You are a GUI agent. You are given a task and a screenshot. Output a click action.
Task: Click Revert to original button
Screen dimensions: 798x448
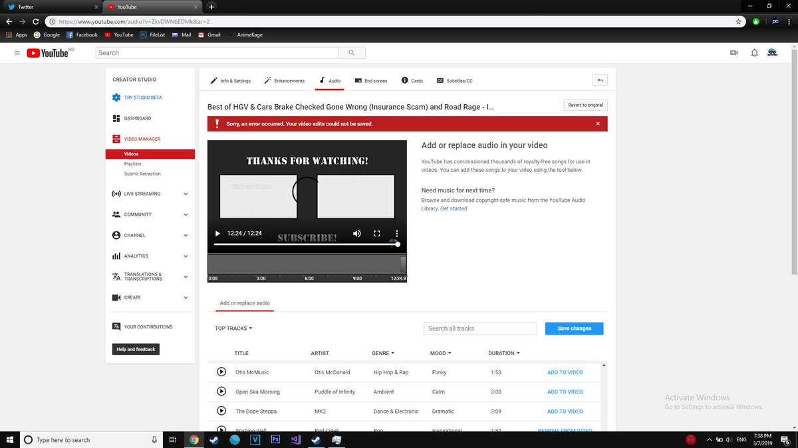pyautogui.click(x=585, y=105)
